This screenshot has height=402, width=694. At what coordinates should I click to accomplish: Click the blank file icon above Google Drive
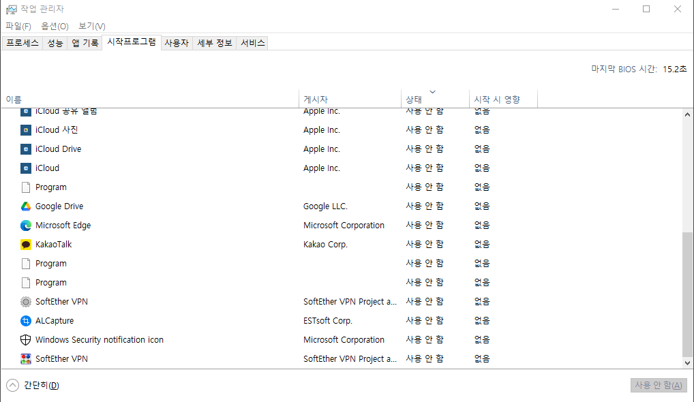26,187
